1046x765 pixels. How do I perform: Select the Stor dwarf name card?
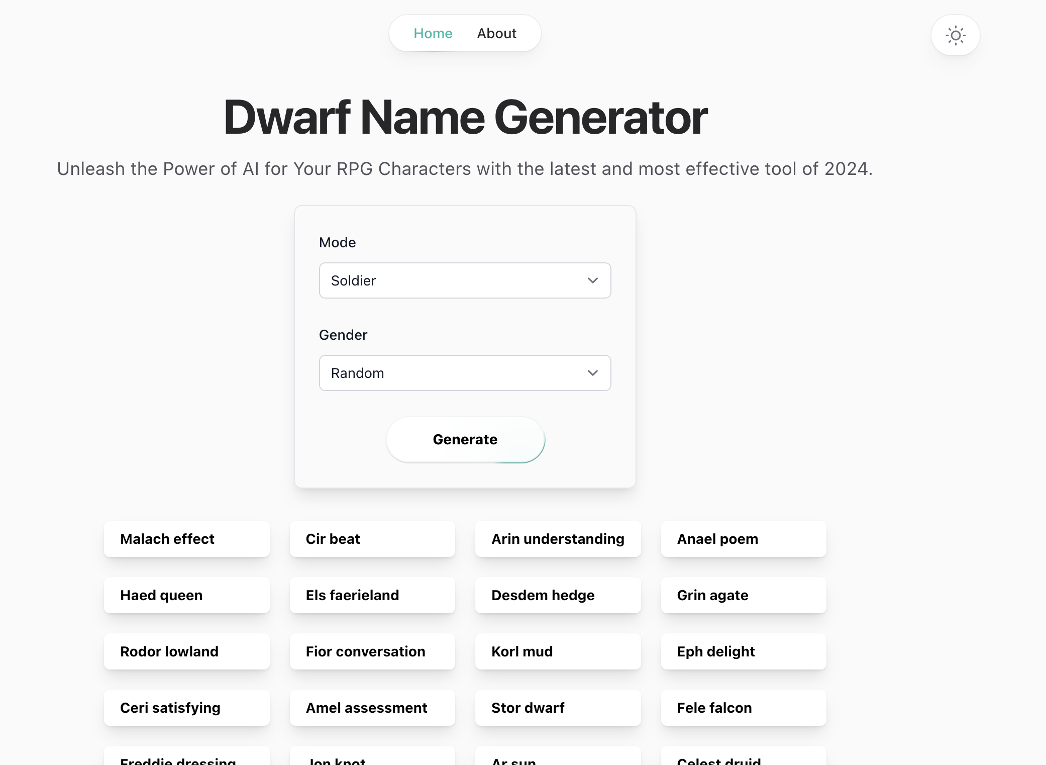click(558, 708)
